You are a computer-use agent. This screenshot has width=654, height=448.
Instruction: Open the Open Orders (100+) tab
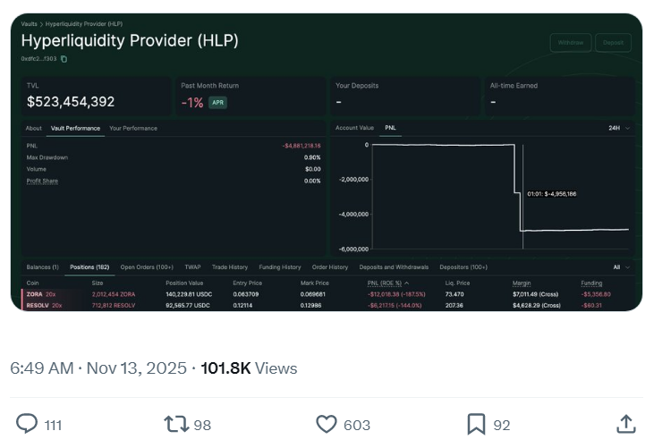147,266
